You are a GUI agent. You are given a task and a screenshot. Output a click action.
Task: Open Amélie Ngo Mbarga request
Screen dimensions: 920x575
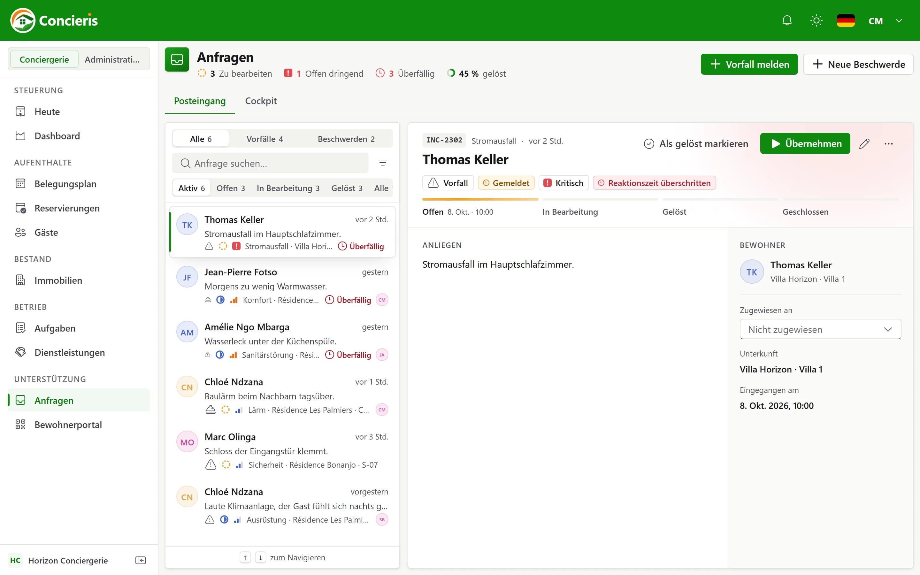(x=282, y=341)
